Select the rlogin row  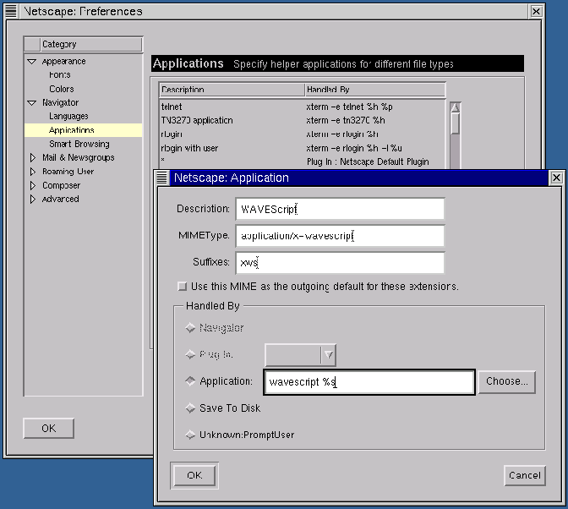pos(303,134)
